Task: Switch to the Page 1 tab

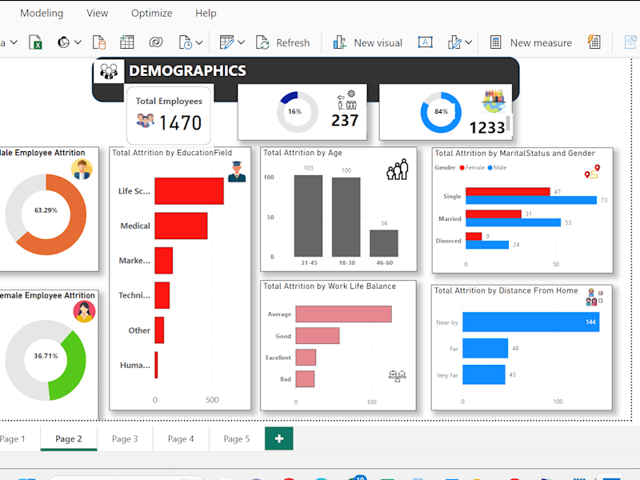Action: click(12, 438)
